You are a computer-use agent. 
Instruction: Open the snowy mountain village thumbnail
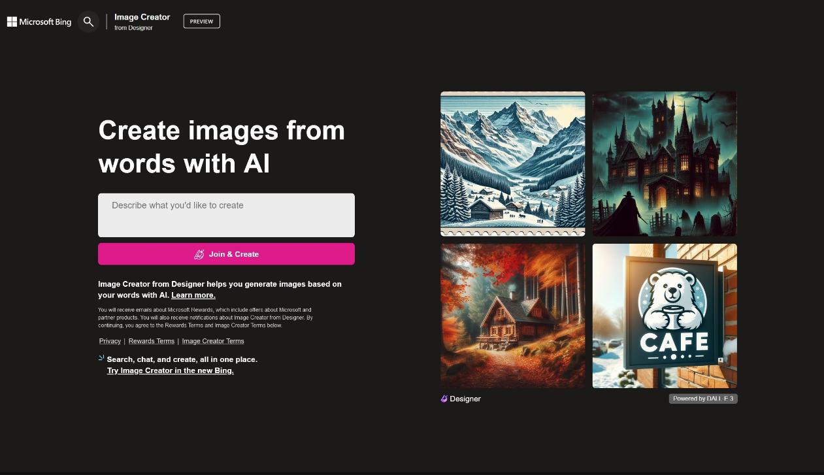(512, 163)
